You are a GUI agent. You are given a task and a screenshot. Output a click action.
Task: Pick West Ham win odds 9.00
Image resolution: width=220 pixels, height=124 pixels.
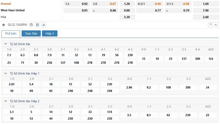pos(127,10)
